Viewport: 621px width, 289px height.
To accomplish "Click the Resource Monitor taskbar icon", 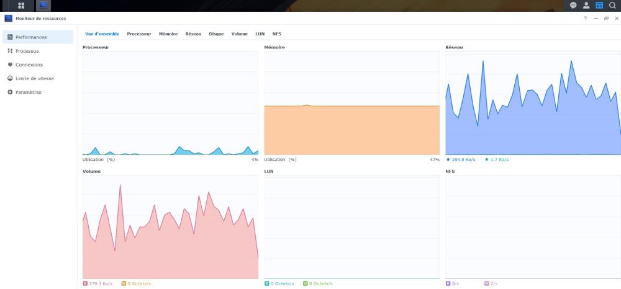I will pyautogui.click(x=43, y=6).
